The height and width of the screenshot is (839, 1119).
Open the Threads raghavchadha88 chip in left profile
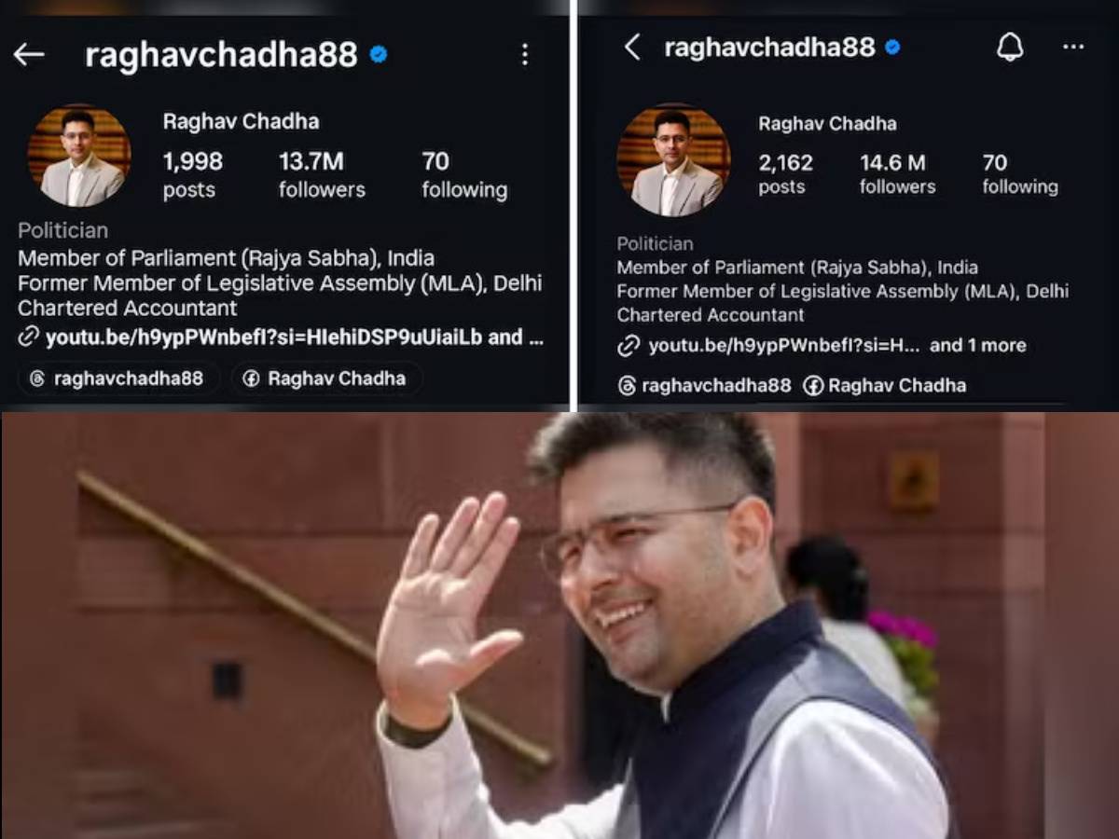pyautogui.click(x=118, y=378)
